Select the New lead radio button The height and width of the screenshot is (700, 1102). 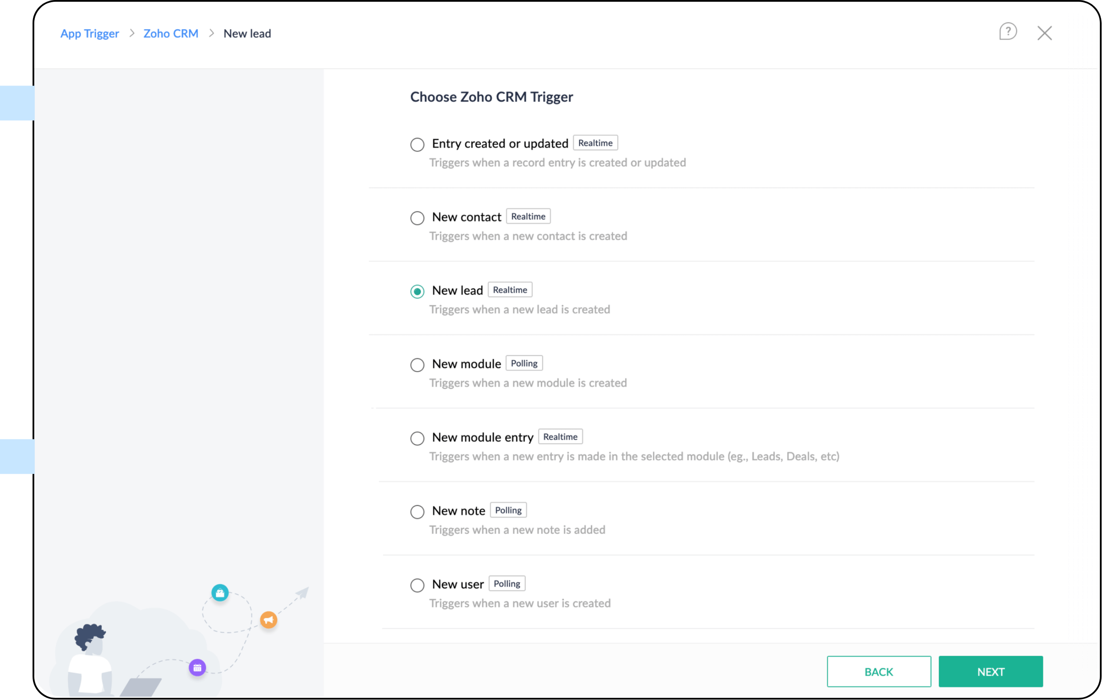(417, 292)
